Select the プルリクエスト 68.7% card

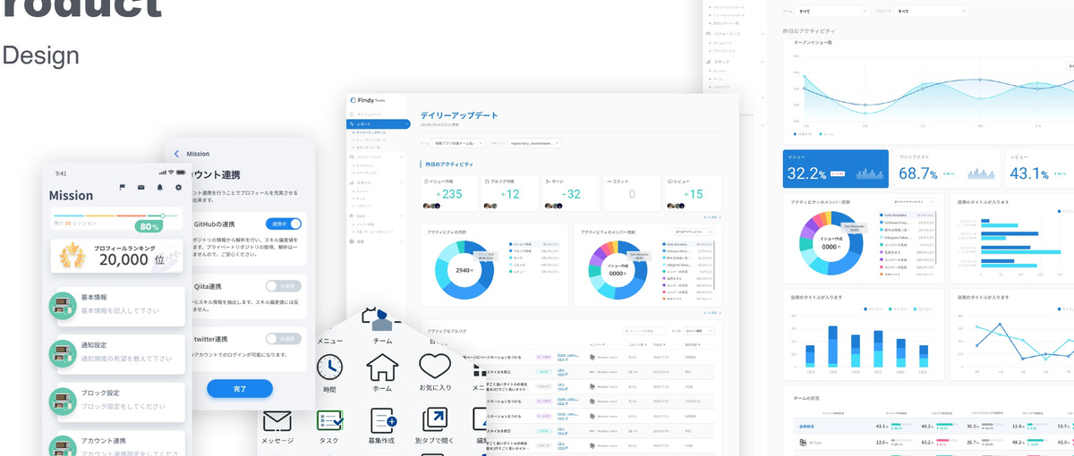point(948,168)
